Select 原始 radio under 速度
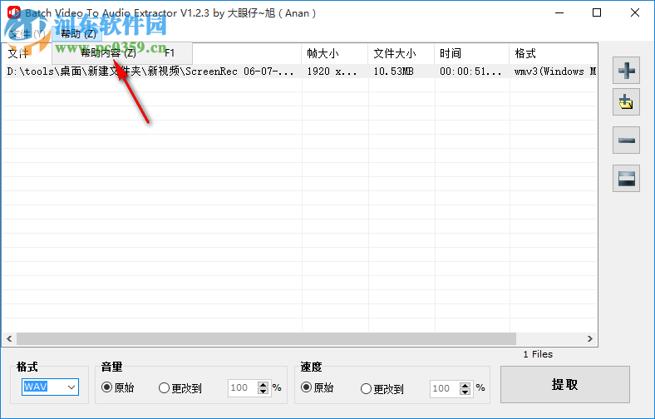The height and width of the screenshot is (419, 655). (317, 387)
